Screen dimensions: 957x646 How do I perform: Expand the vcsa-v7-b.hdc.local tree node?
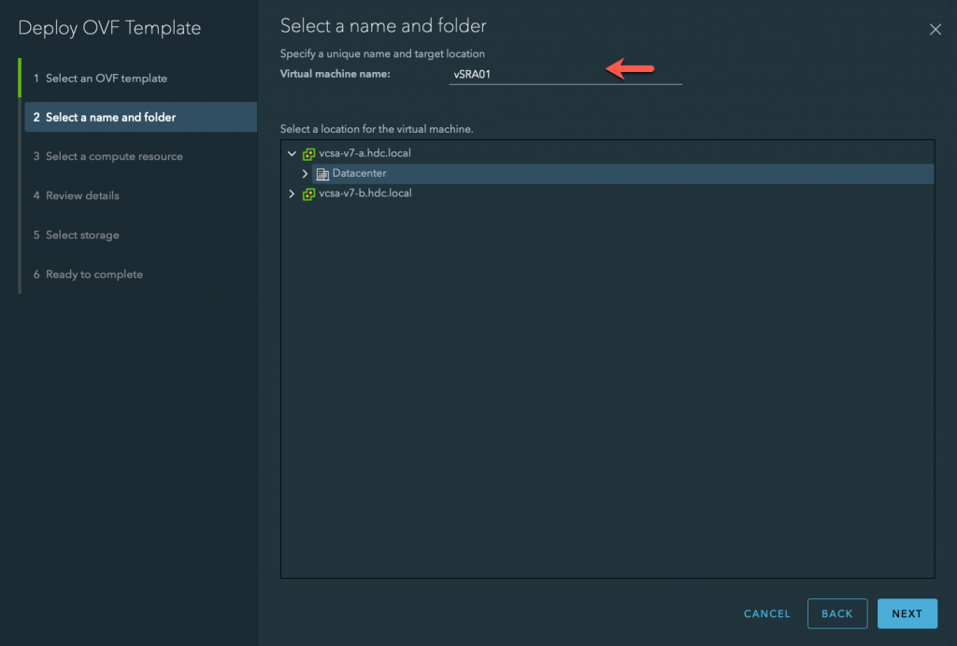(x=292, y=194)
